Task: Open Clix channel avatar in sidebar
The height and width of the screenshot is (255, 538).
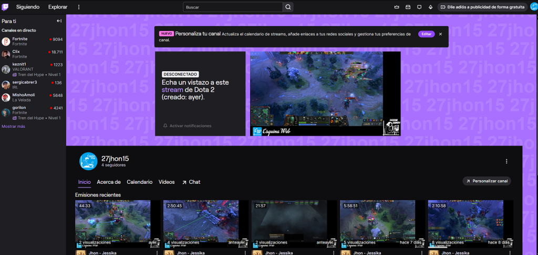Action: tap(6, 54)
